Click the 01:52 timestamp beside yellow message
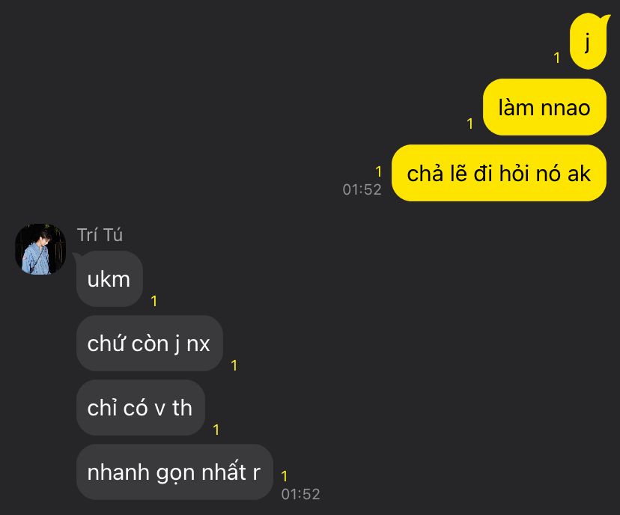Screen dimensions: 620x515 coord(362,189)
